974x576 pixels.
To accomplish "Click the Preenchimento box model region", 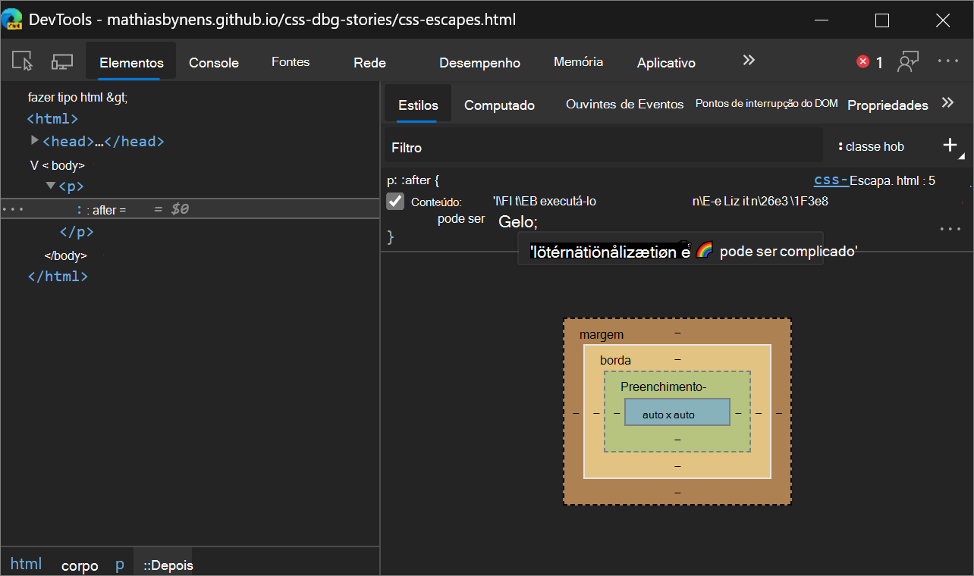I will 664,387.
